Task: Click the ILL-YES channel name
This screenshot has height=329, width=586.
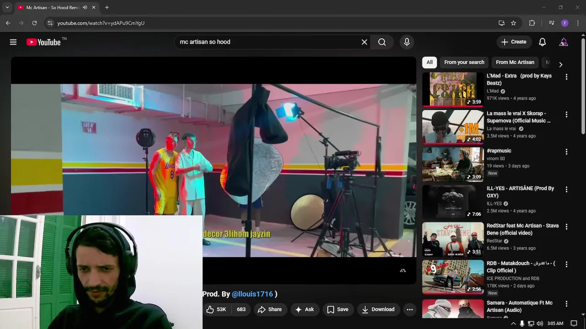Action: pos(494,203)
